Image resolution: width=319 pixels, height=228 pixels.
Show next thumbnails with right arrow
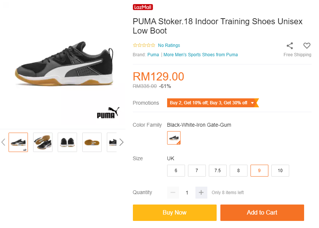[121, 142]
